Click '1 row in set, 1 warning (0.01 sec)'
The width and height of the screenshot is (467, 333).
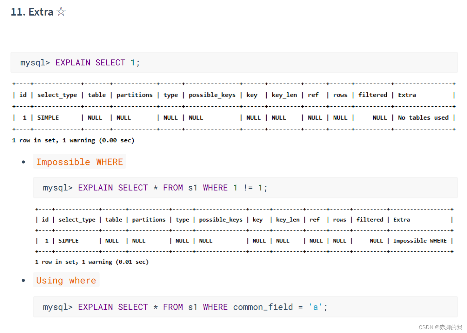[x=92, y=262]
